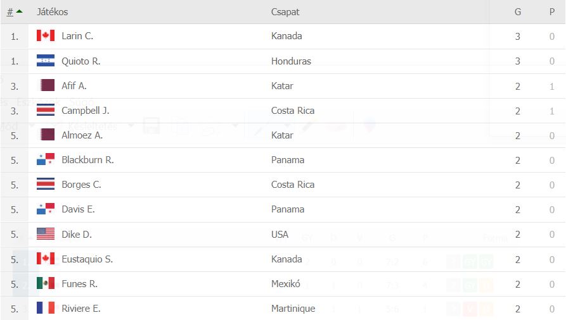Click the Canada flag beside Larin C.

[46, 35]
